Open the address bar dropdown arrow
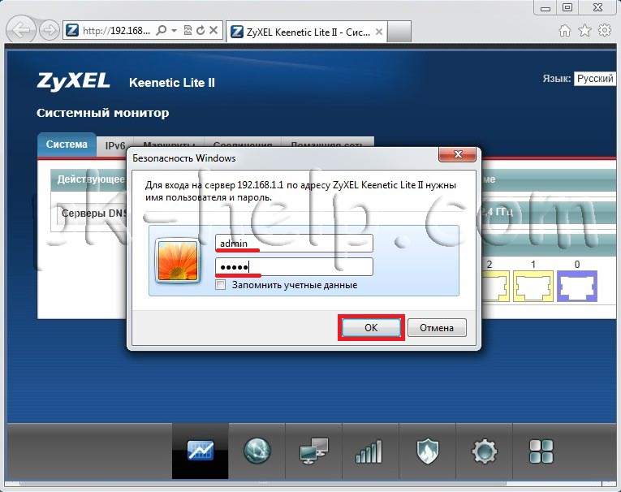The width and height of the screenshot is (621, 492). pos(174,30)
